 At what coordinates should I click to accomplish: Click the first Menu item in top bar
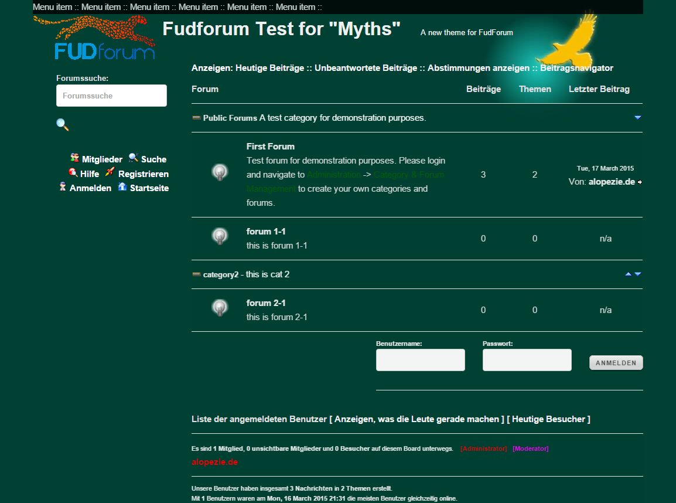pyautogui.click(x=52, y=7)
